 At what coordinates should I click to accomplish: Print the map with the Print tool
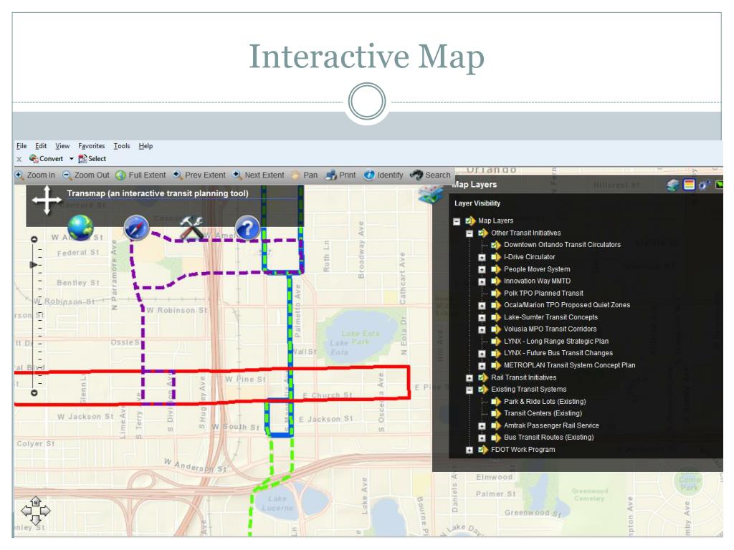pyautogui.click(x=340, y=175)
